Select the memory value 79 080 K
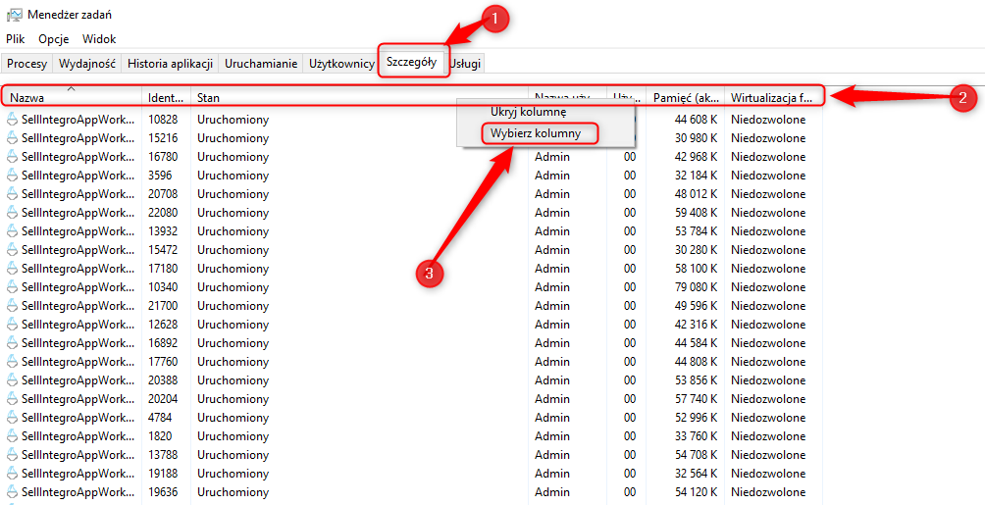The width and height of the screenshot is (985, 505). (697, 287)
